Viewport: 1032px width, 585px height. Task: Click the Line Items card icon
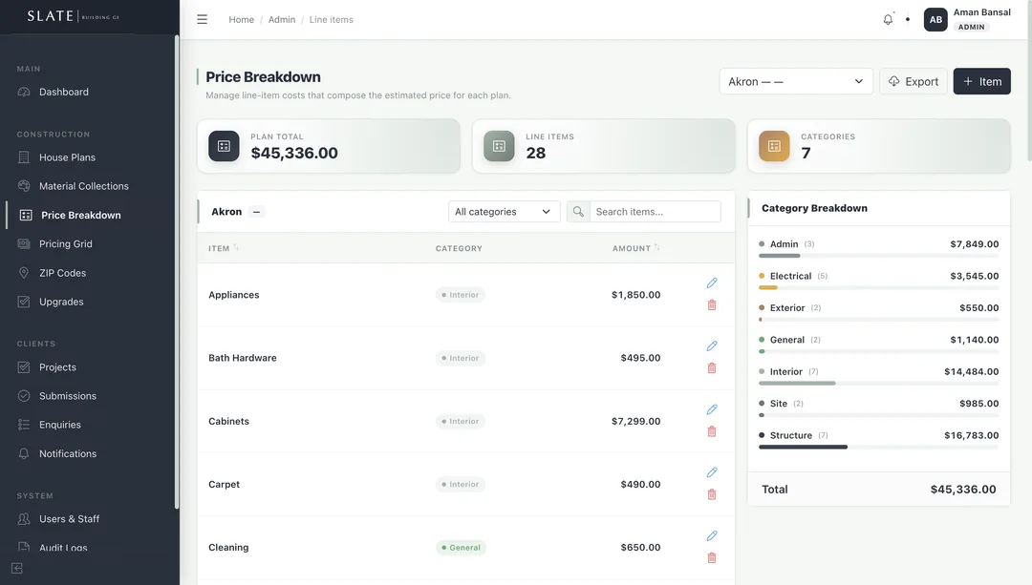point(499,146)
